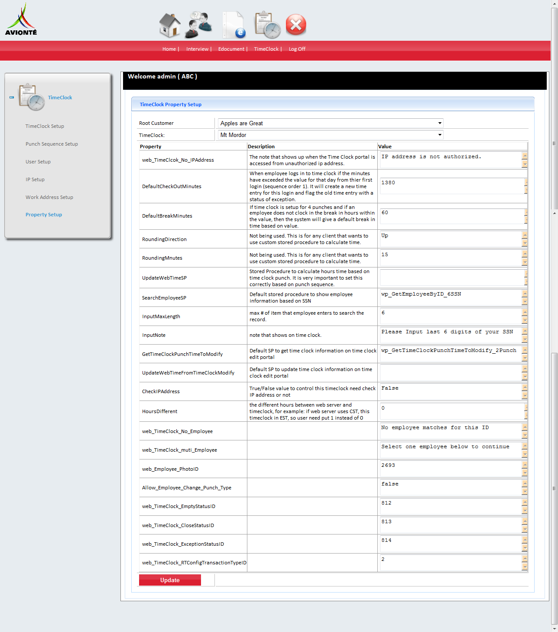Viewport: 558px width, 632px height.
Task: Collapse the TimeClock sidebar section
Action: pyautogui.click(x=12, y=98)
